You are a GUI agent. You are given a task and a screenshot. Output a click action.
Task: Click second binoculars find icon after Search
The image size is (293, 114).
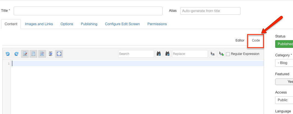click(167, 54)
